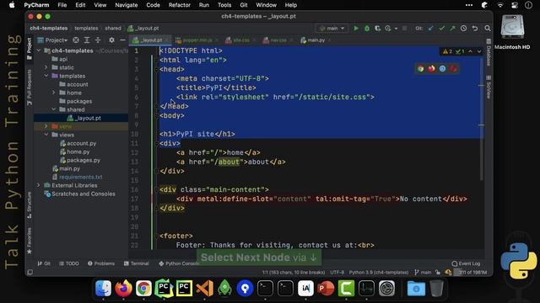Screen dimensions: 540x303
Task: Switch to the main.py editor tab
Action: (x=316, y=40)
